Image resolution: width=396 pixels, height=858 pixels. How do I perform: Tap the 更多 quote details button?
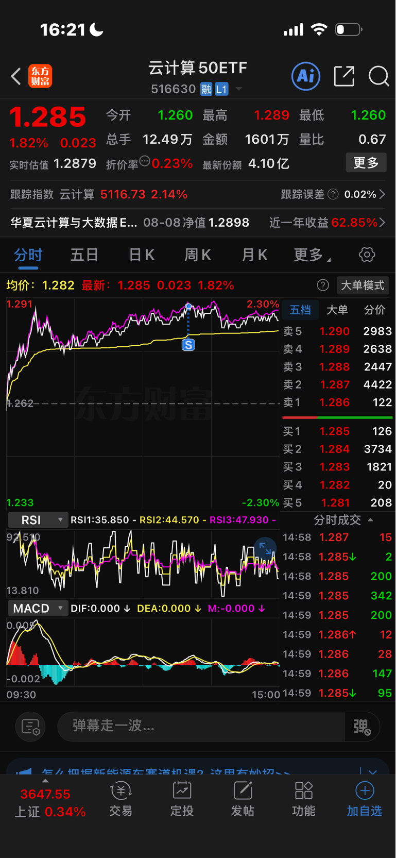coord(366,163)
